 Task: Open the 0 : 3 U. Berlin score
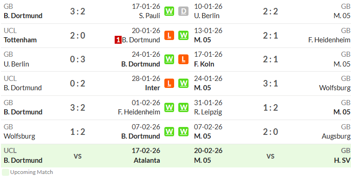coord(78,60)
